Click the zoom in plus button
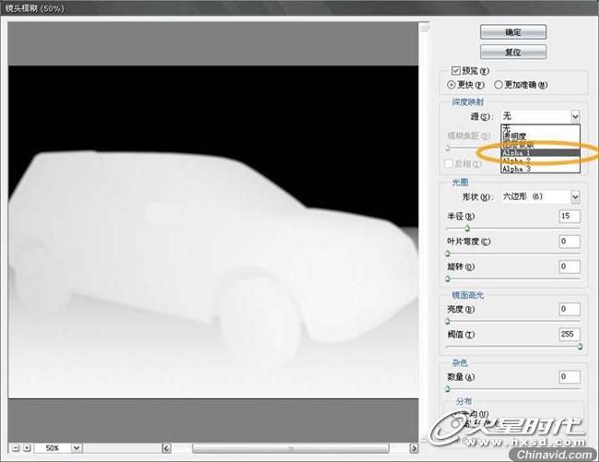Viewport: 599px width, 462px height. 27,447
